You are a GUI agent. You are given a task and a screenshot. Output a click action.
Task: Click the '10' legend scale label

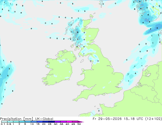32,124
